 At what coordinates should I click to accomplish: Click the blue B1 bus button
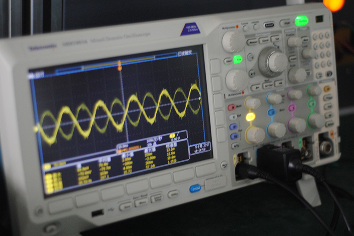coord(234,127)
